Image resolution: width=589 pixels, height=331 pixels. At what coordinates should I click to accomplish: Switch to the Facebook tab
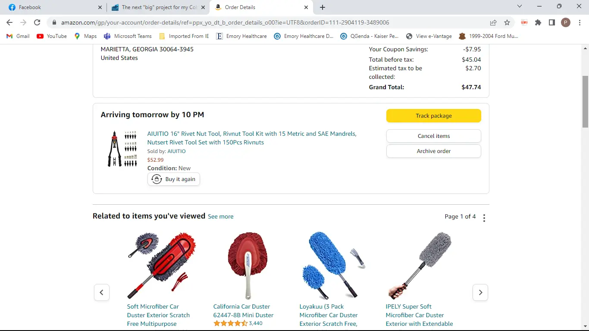point(53,7)
